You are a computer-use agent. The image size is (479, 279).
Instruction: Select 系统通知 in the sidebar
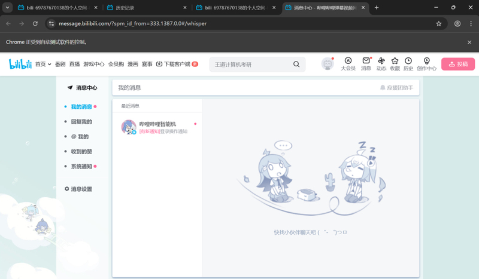(x=81, y=167)
